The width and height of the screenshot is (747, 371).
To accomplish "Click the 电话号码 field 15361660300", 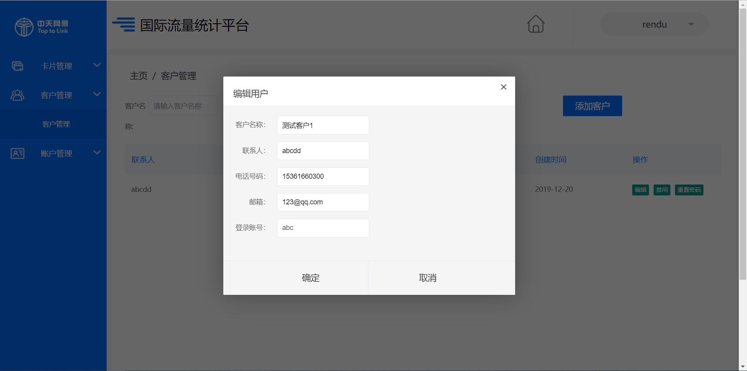I will point(323,176).
